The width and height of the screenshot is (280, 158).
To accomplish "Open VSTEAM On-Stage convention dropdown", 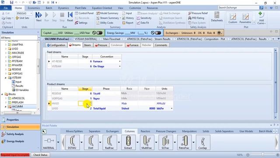I will pyautogui.click(x=120, y=66).
